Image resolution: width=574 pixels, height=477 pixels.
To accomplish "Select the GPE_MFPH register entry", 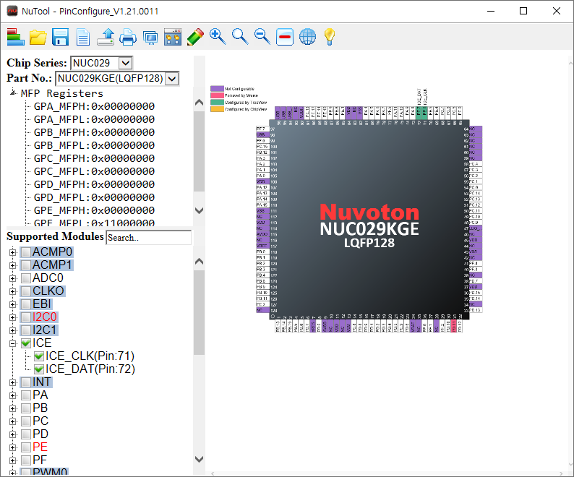I will 94,210.
